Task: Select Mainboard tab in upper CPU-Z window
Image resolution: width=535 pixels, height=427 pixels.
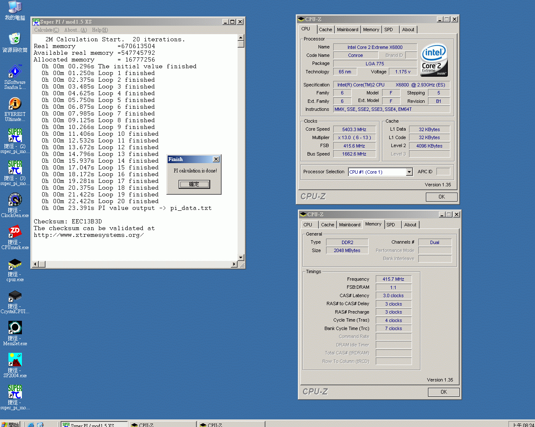Action: coord(348,30)
